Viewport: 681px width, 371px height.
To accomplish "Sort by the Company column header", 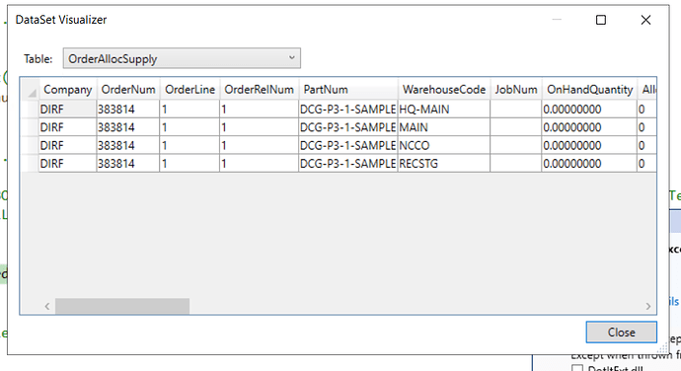I will pyautogui.click(x=67, y=90).
